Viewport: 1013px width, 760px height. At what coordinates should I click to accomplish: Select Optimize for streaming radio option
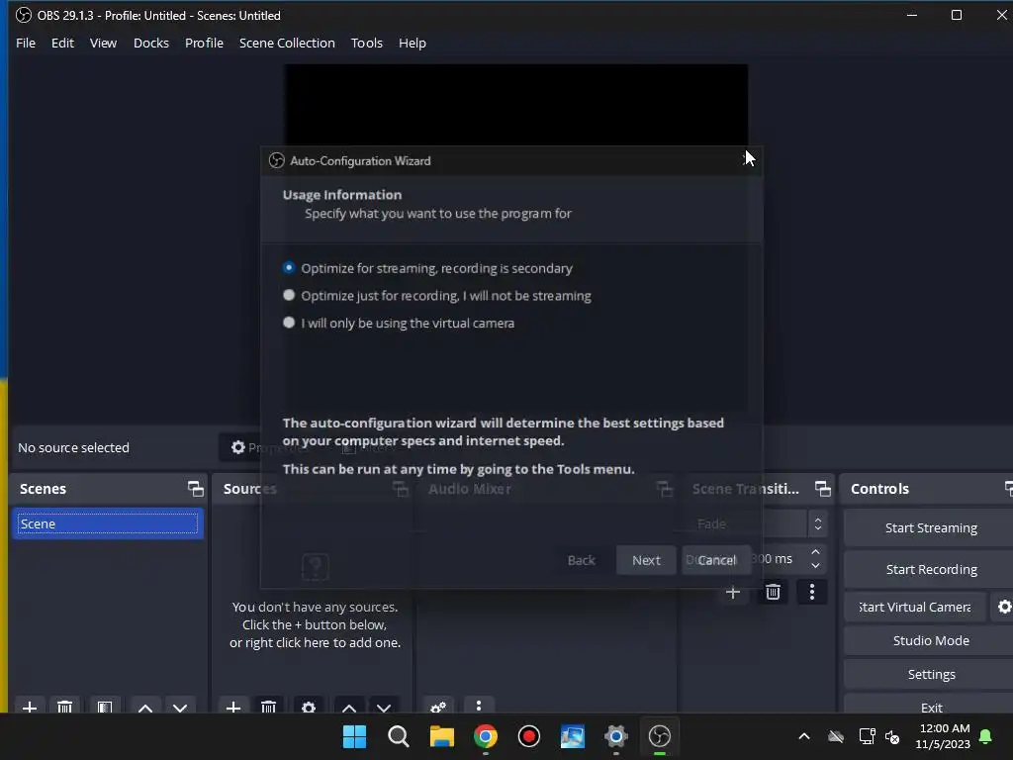pos(289,267)
